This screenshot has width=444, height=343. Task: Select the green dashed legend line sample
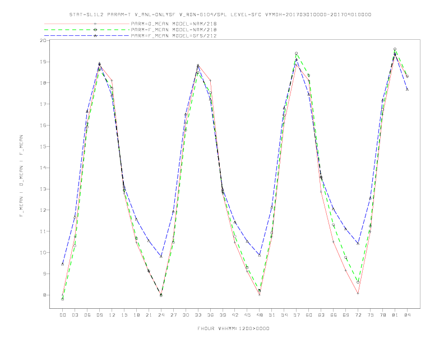click(87, 30)
